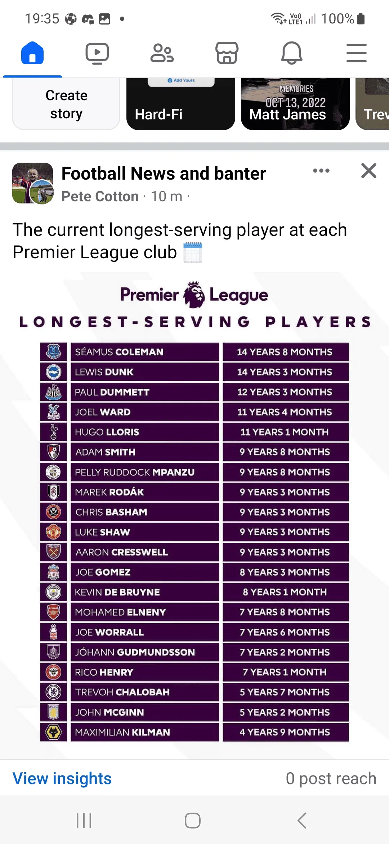Viewport: 389px width, 844px height.
Task: Tap View insights link
Action: (x=62, y=778)
